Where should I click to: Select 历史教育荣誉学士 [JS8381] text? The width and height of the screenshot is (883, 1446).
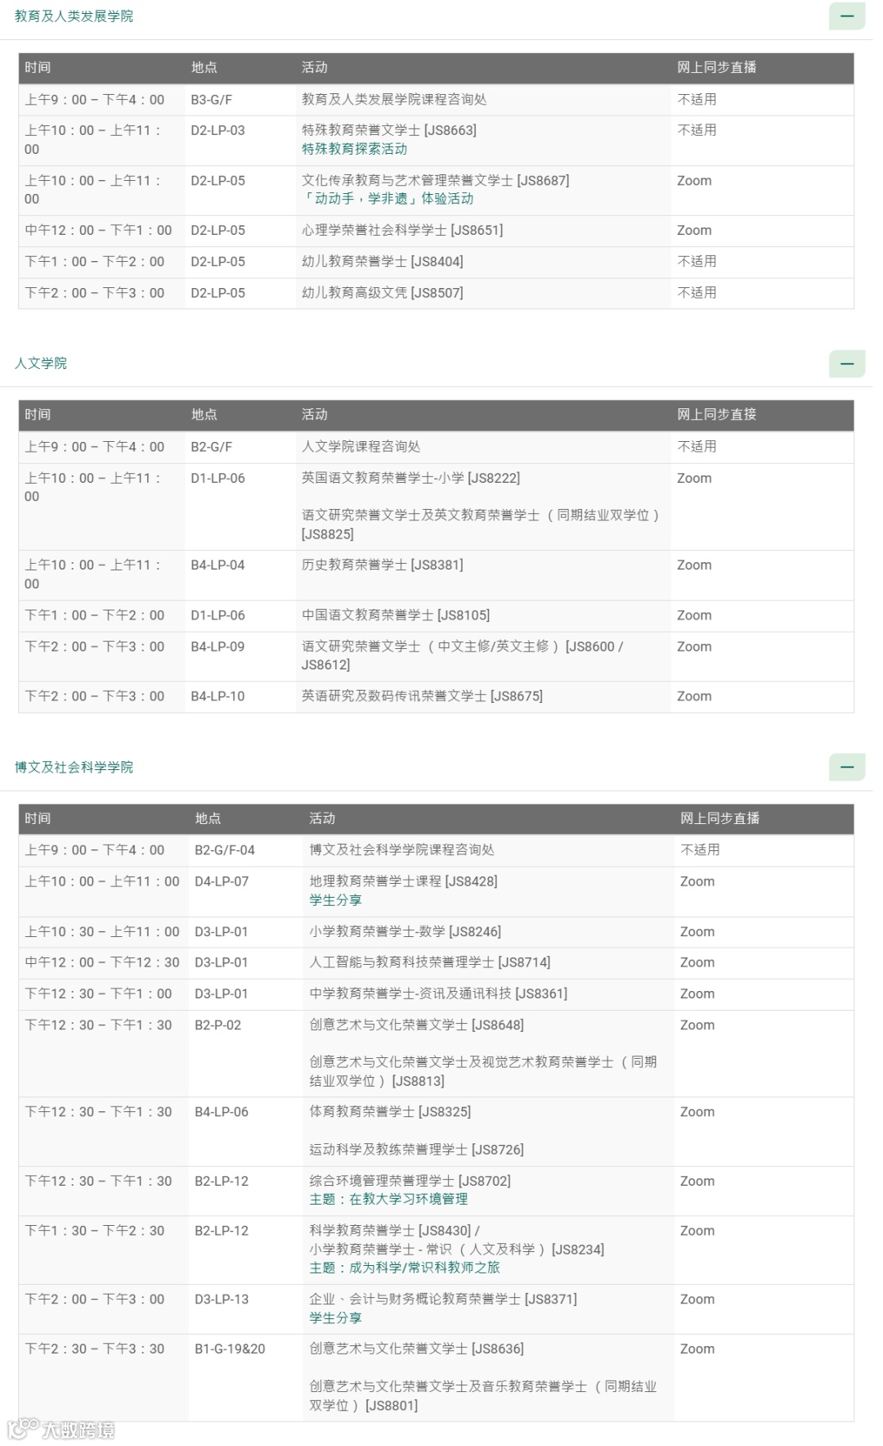point(383,565)
